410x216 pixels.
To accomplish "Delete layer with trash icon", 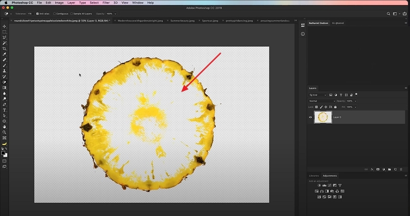I will [x=401, y=169].
